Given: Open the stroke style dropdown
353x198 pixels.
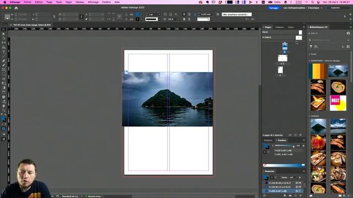Looking at the screenshot, I should (159, 19).
